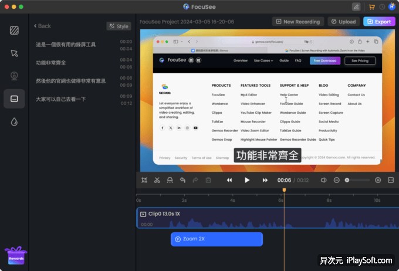Select caption '大家可以自己去看一下'

click(x=61, y=99)
